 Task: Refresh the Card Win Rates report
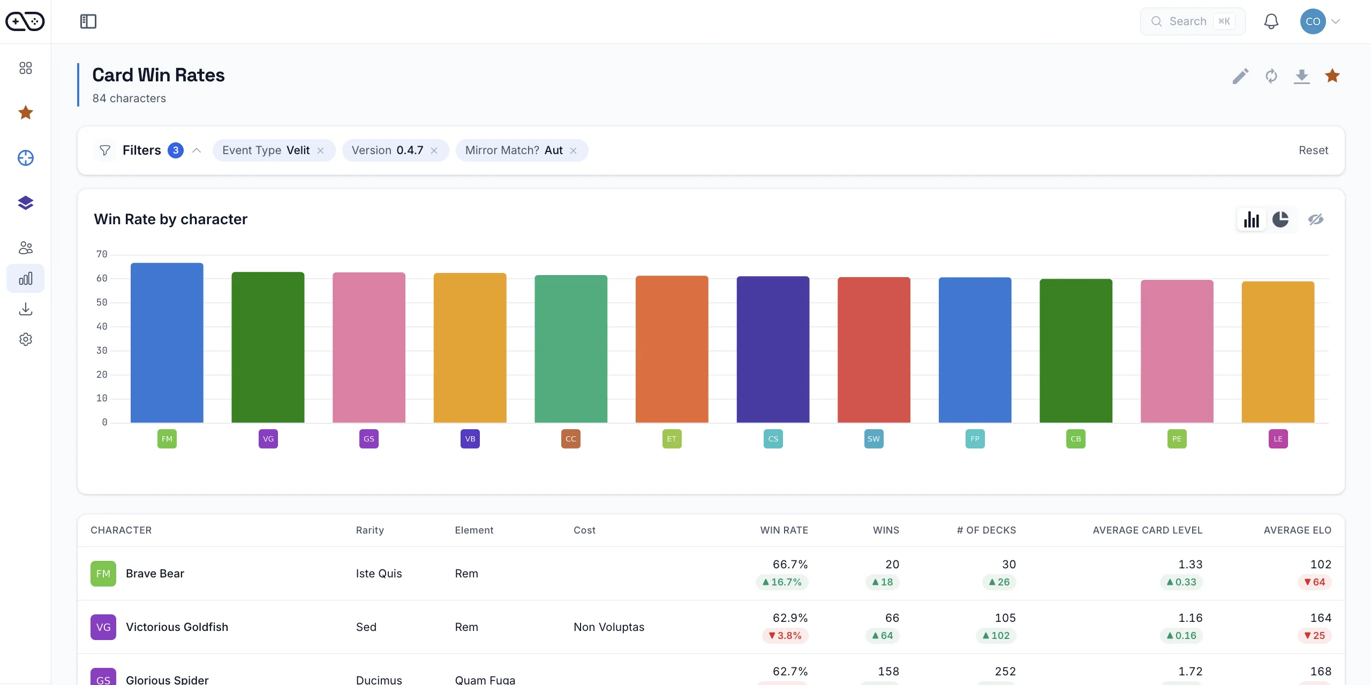pos(1271,76)
